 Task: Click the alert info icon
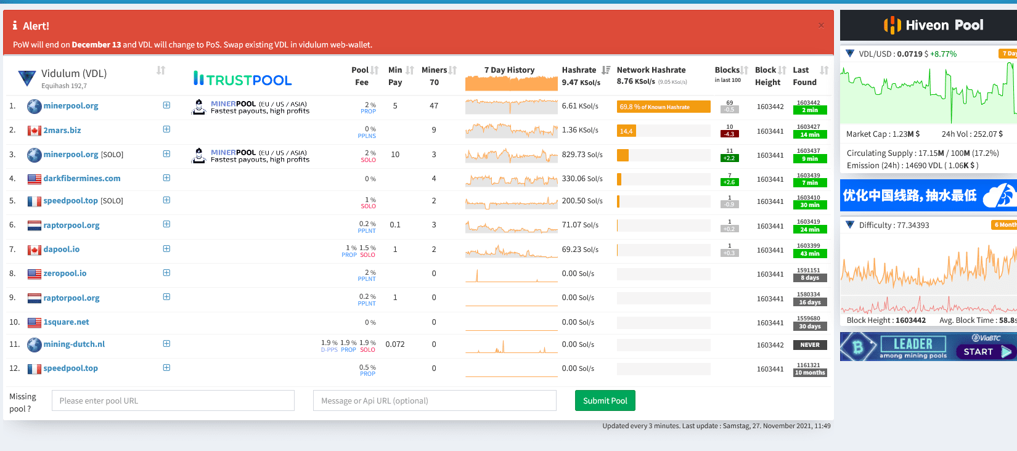(x=15, y=26)
